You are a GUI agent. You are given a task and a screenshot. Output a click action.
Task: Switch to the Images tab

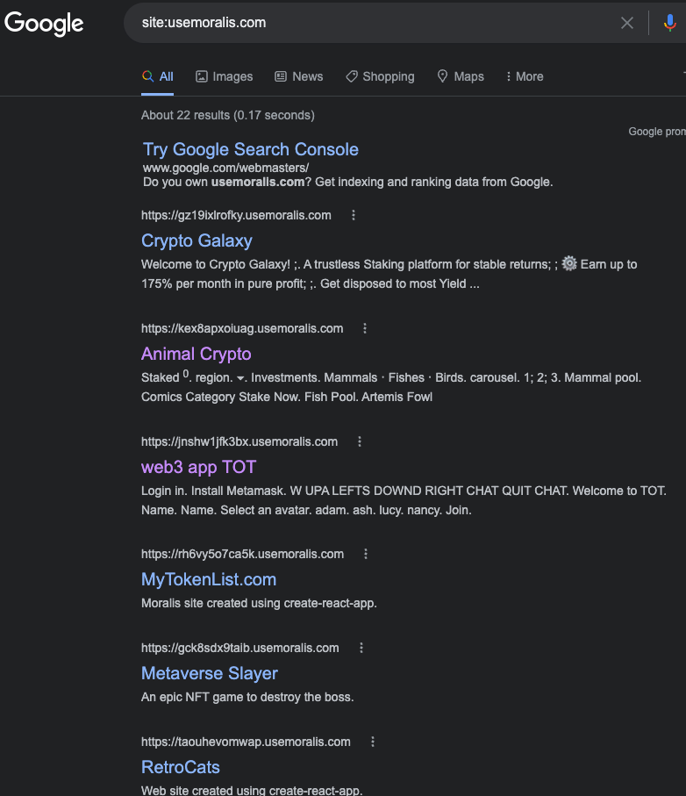point(225,76)
